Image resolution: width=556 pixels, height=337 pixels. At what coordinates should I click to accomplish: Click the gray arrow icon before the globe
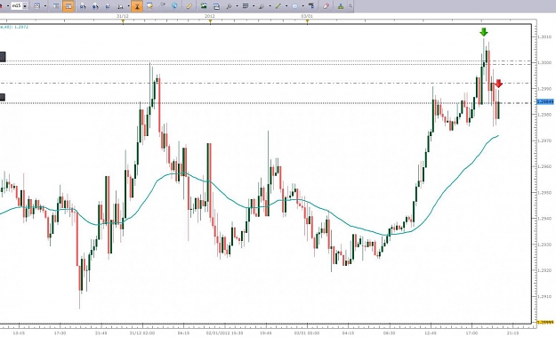[x=163, y=5]
